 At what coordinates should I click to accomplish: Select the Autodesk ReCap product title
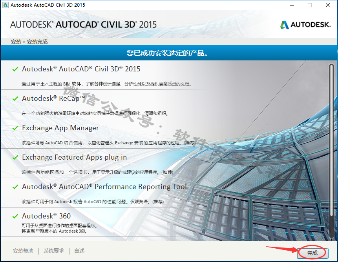[x=53, y=98]
